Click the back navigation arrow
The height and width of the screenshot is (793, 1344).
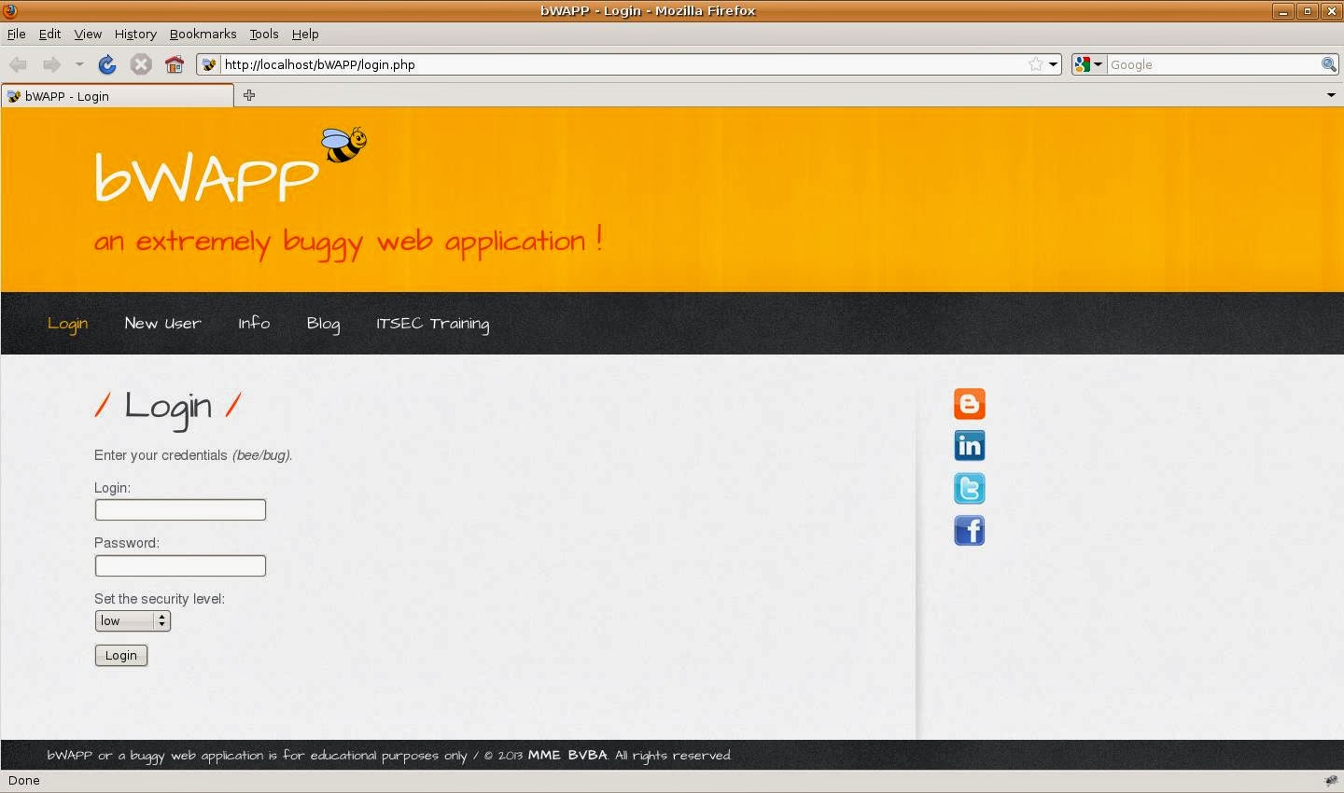point(17,64)
